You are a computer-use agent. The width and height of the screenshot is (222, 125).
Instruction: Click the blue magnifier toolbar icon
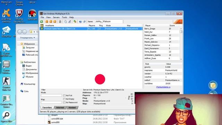pyautogui.click(x=84, y=22)
